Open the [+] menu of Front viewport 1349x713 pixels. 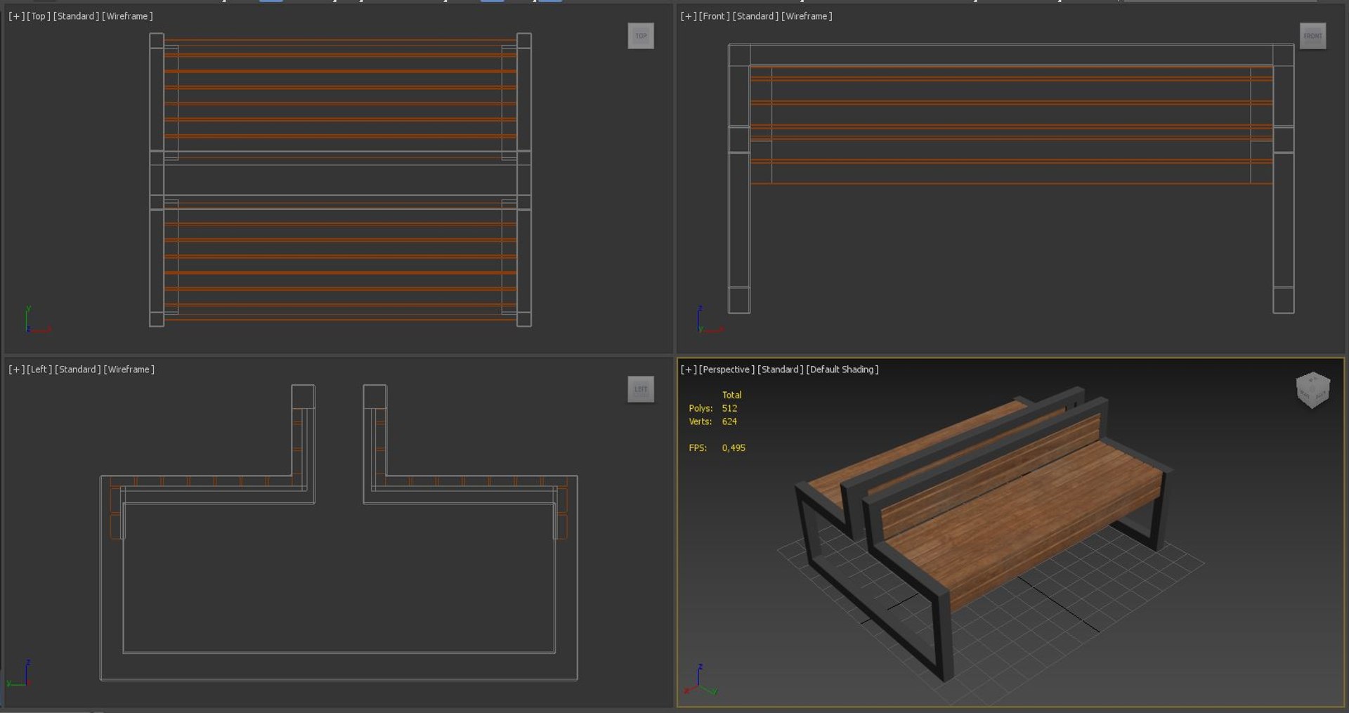tap(689, 16)
